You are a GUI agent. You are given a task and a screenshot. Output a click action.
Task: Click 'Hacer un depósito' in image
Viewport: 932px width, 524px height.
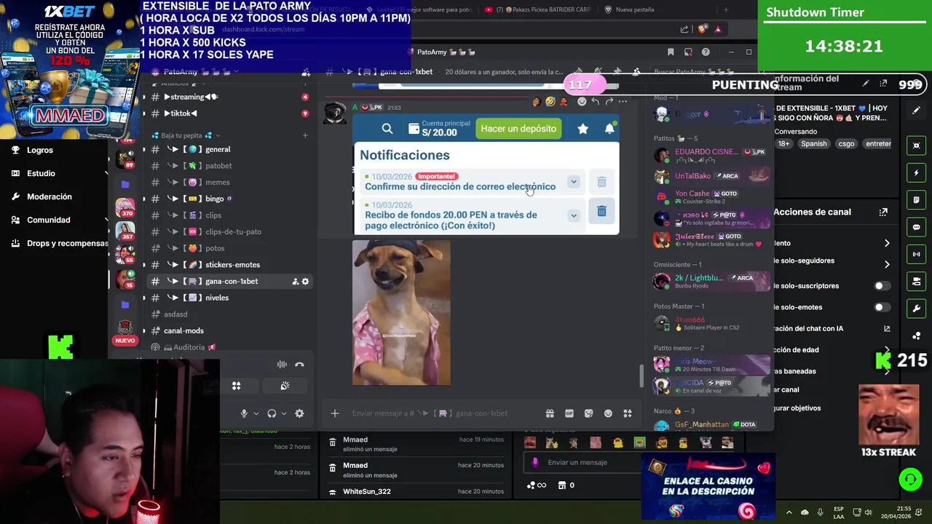coord(518,129)
